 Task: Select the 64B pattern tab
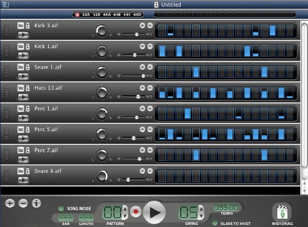tap(117, 14)
